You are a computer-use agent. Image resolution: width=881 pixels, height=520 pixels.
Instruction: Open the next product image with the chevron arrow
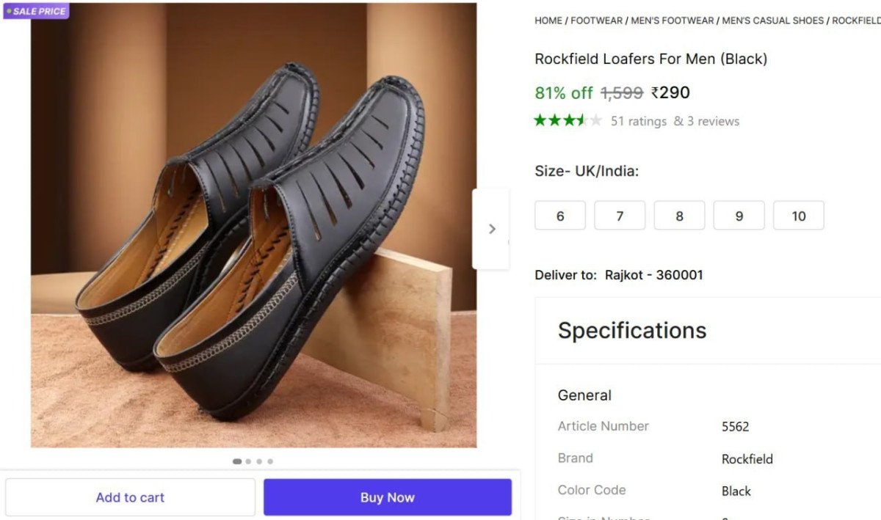(492, 229)
